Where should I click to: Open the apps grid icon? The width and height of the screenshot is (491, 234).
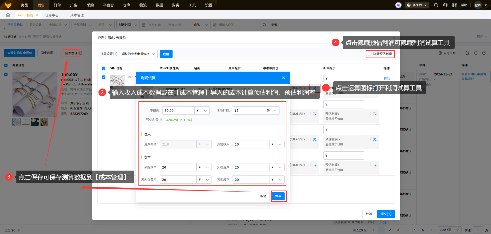[454, 5]
